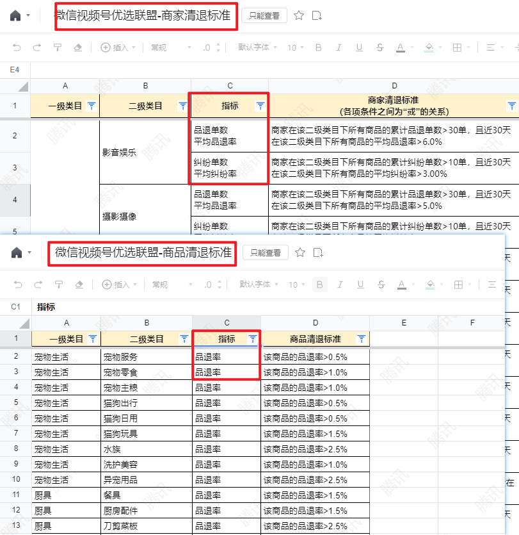Viewport: 519px width, 535px height.
Task: Open 默认字体 font dropdown in bottom toolbar
Action: click(x=259, y=284)
